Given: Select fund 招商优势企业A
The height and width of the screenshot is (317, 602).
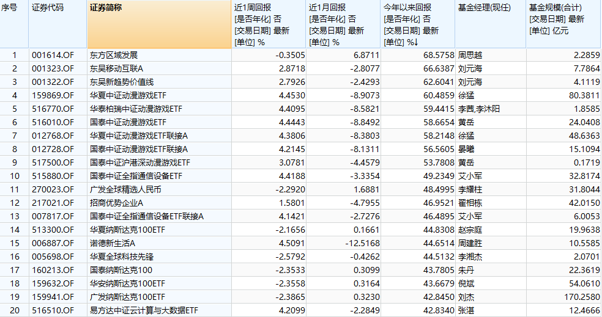Looking at the screenshot, I should pos(116,202).
